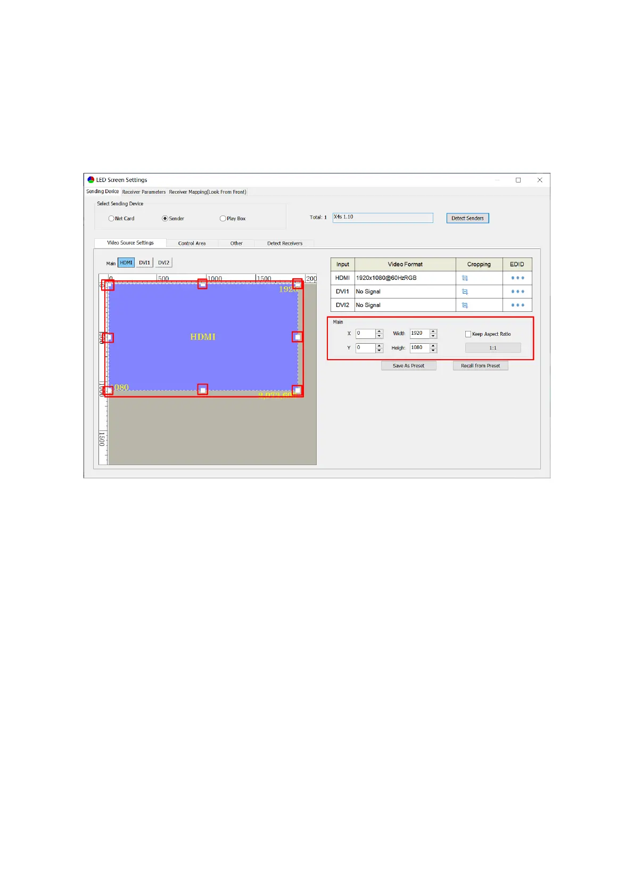Click No Signal cell in DVI1 row
The image size is (634, 896).
coord(405,292)
